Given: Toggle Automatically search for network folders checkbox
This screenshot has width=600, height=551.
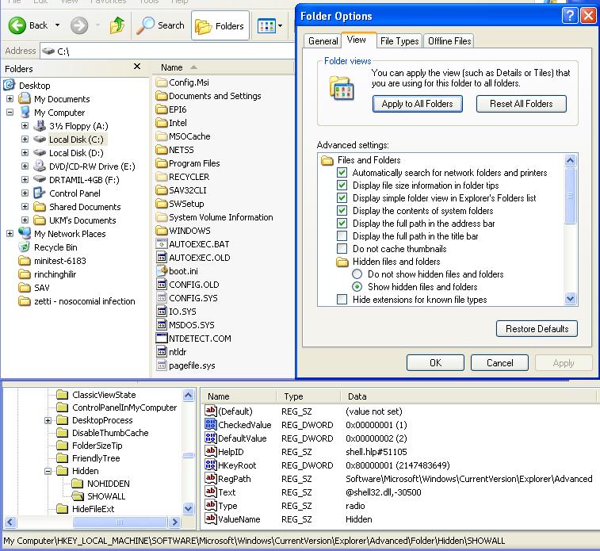Looking at the screenshot, I should click(342, 173).
